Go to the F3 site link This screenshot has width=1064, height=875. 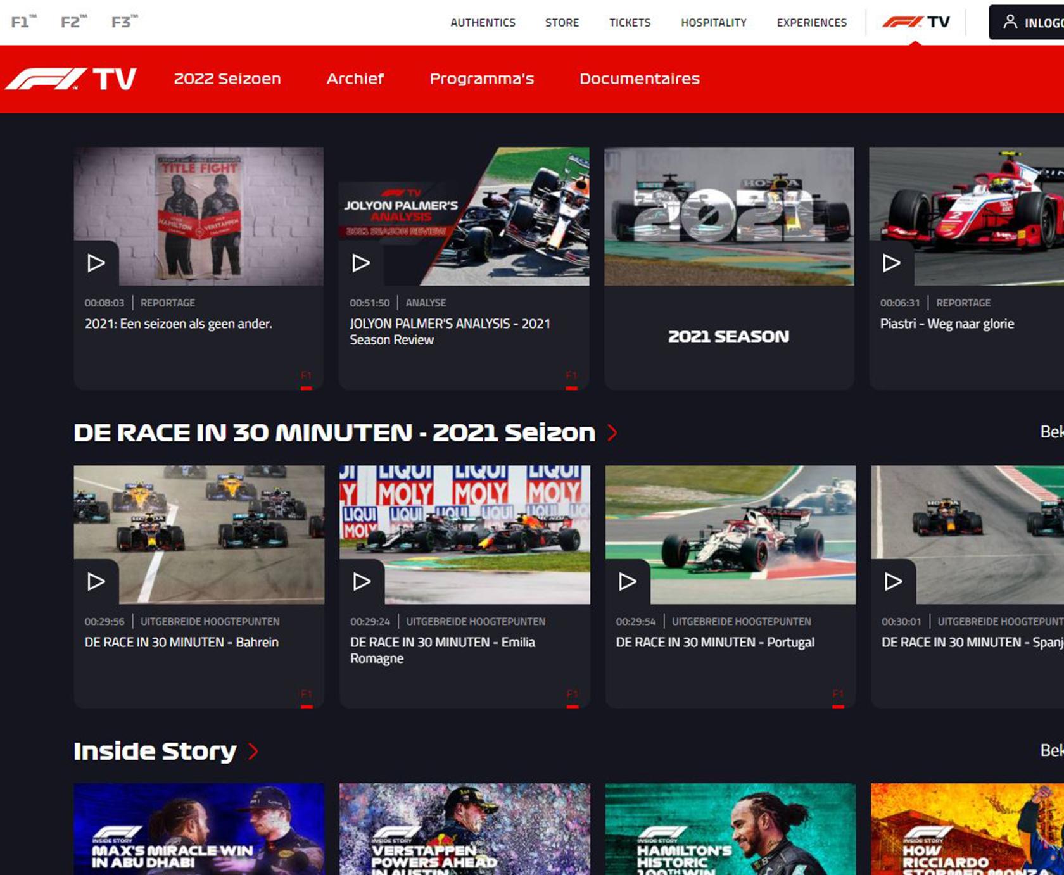124,22
